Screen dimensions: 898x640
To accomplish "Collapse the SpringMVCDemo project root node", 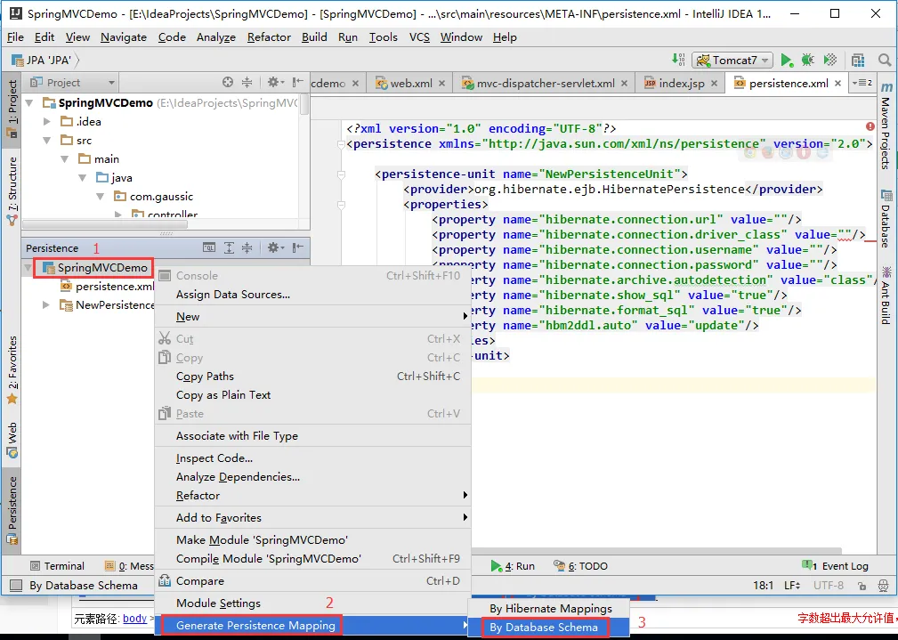I will pos(29,103).
